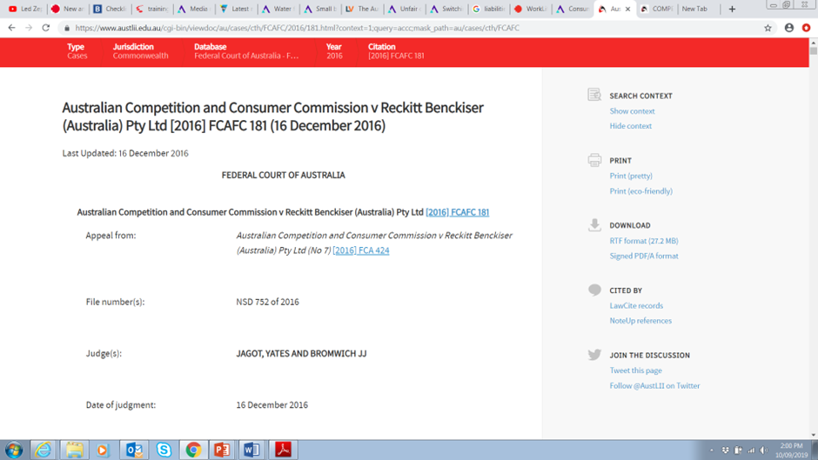Switch to the Media tab
Screen dimensions: 818x460
pyautogui.click(x=194, y=9)
